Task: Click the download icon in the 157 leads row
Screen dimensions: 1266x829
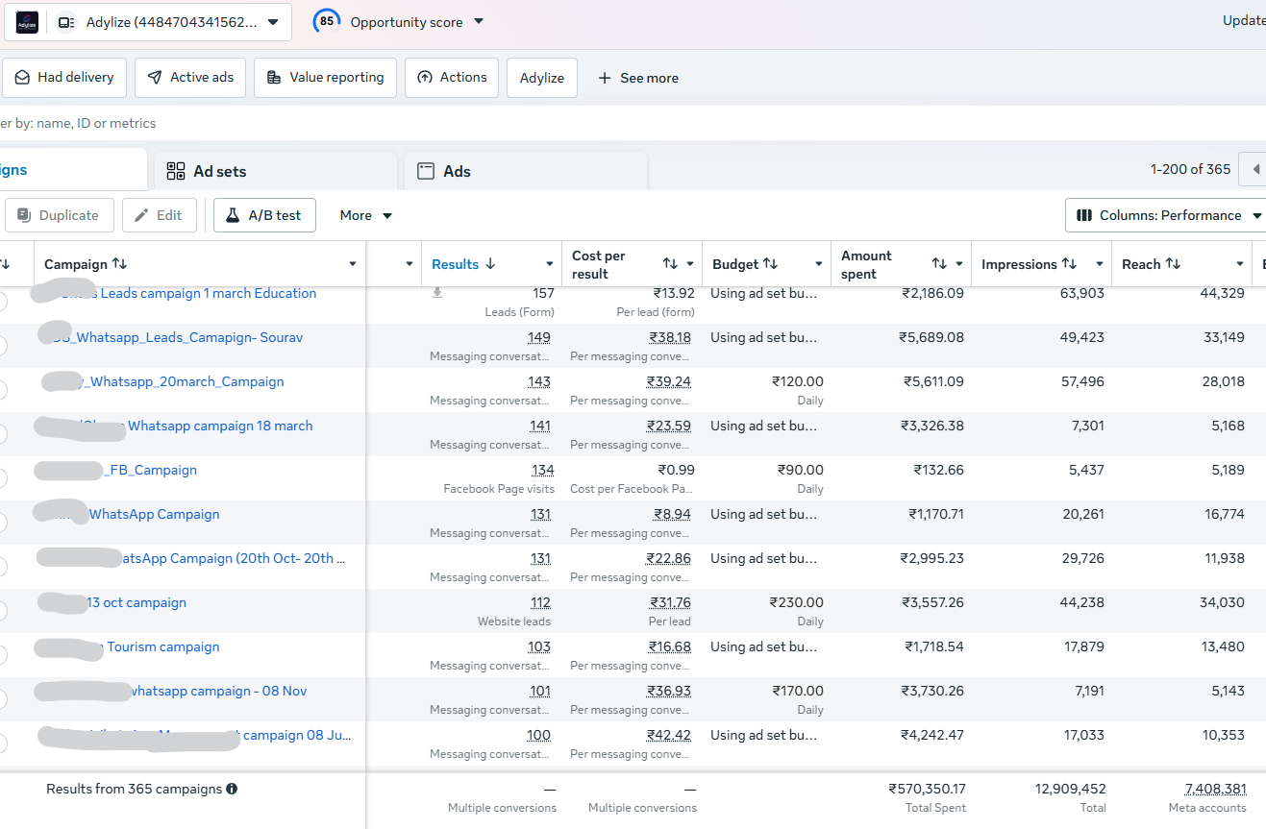Action: pyautogui.click(x=437, y=293)
